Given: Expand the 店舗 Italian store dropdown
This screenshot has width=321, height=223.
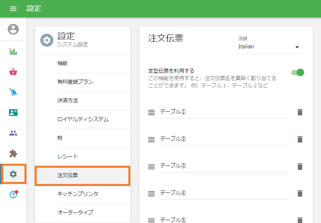Looking at the screenshot, I should click(x=271, y=47).
